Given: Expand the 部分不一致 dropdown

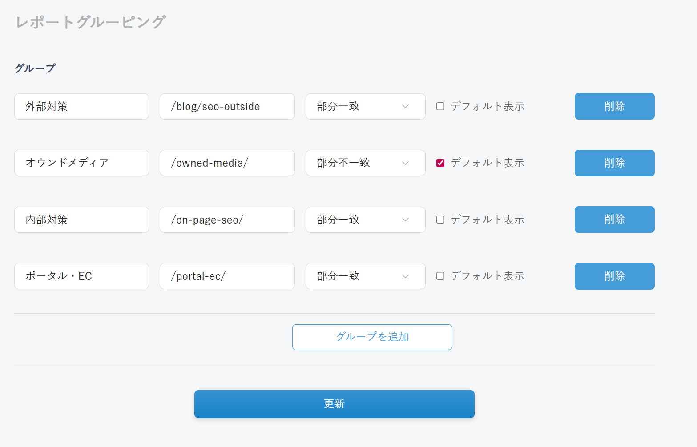Looking at the screenshot, I should (x=365, y=163).
